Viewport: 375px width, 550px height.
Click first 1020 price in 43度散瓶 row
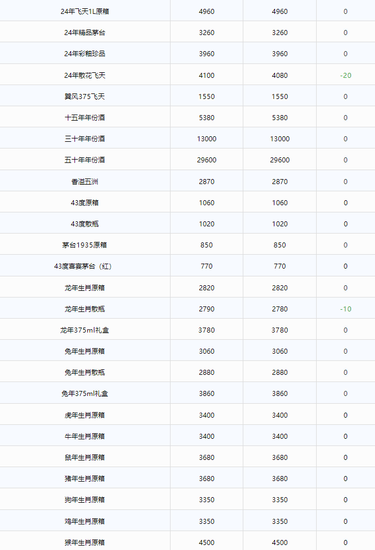click(207, 224)
